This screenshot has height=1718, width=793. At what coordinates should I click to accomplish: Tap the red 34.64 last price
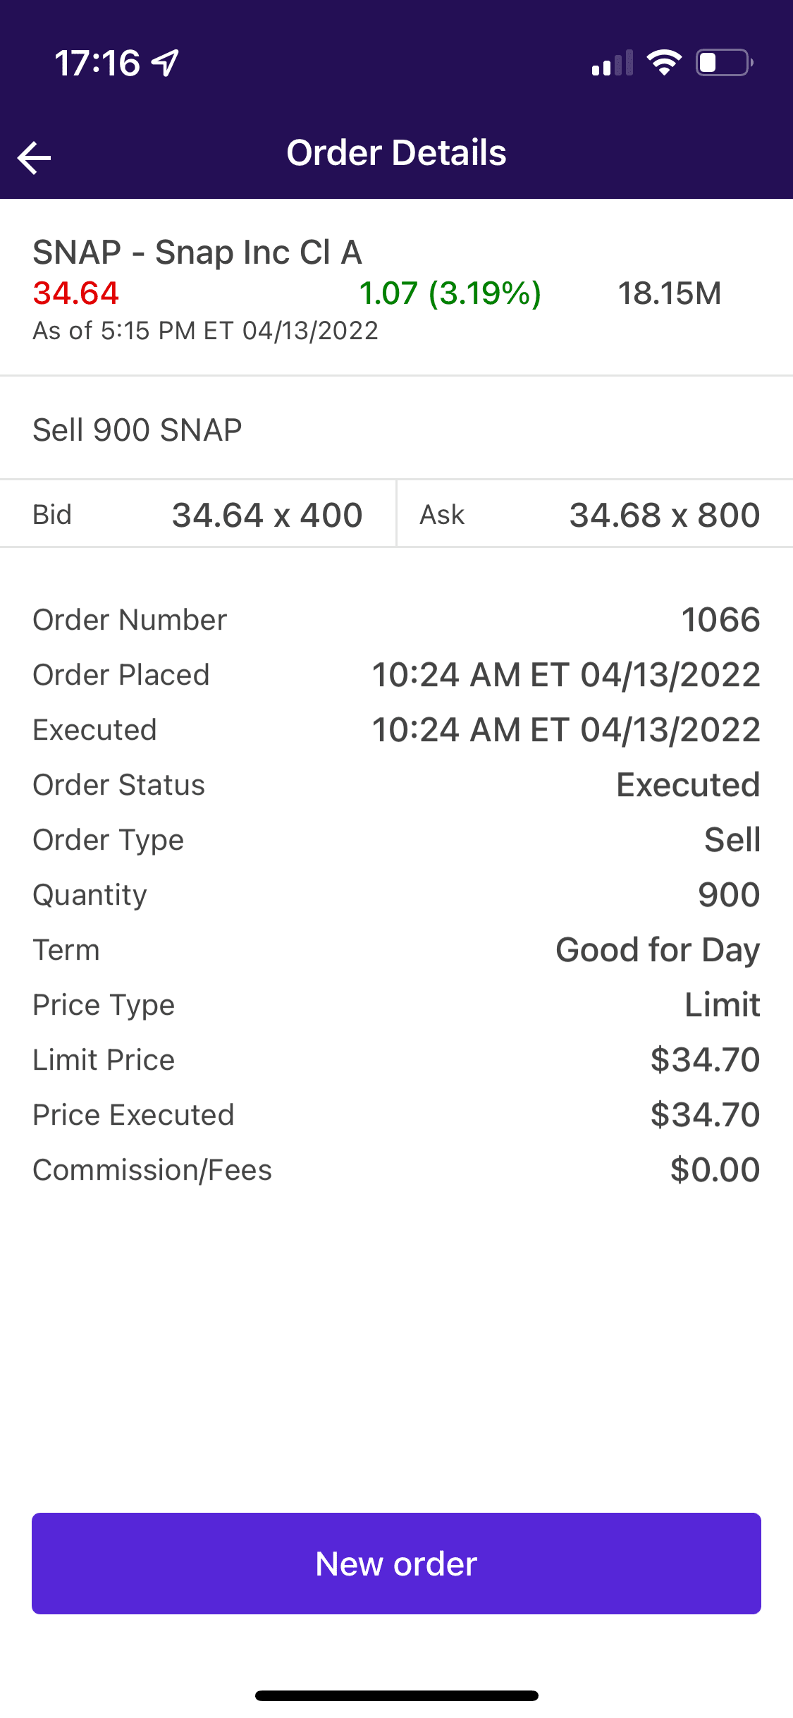(x=76, y=293)
